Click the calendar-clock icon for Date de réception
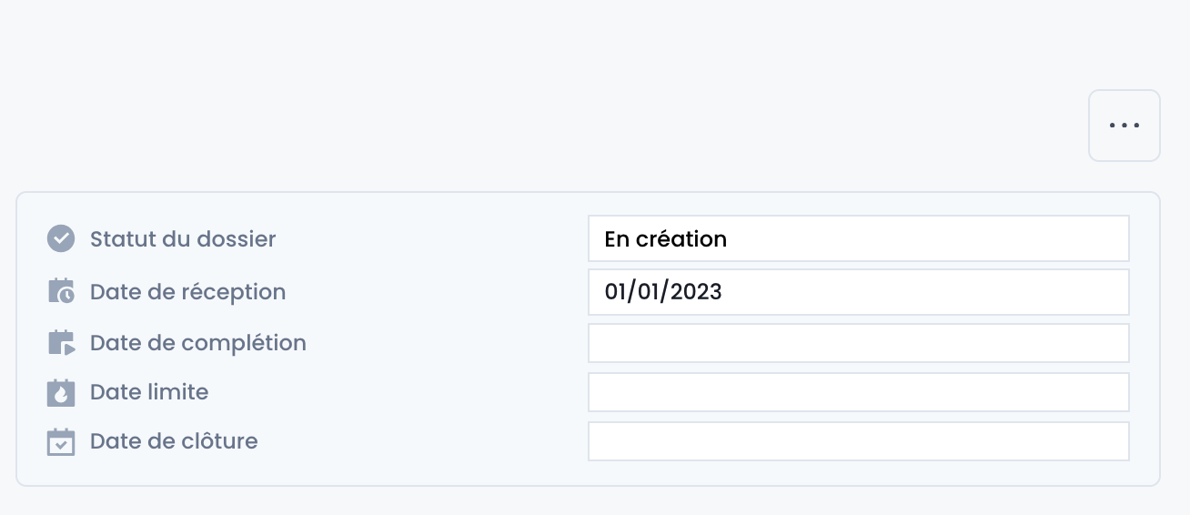The width and height of the screenshot is (1190, 515). coord(61,292)
